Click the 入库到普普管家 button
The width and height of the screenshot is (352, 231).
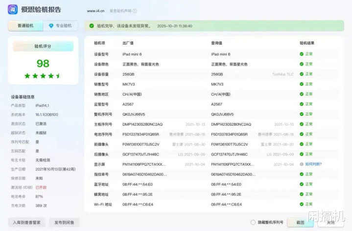27,222
